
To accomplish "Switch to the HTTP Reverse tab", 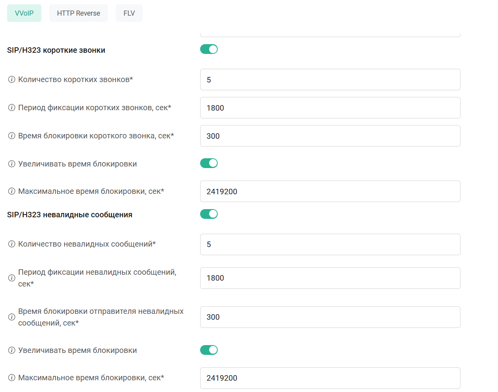I will click(79, 13).
